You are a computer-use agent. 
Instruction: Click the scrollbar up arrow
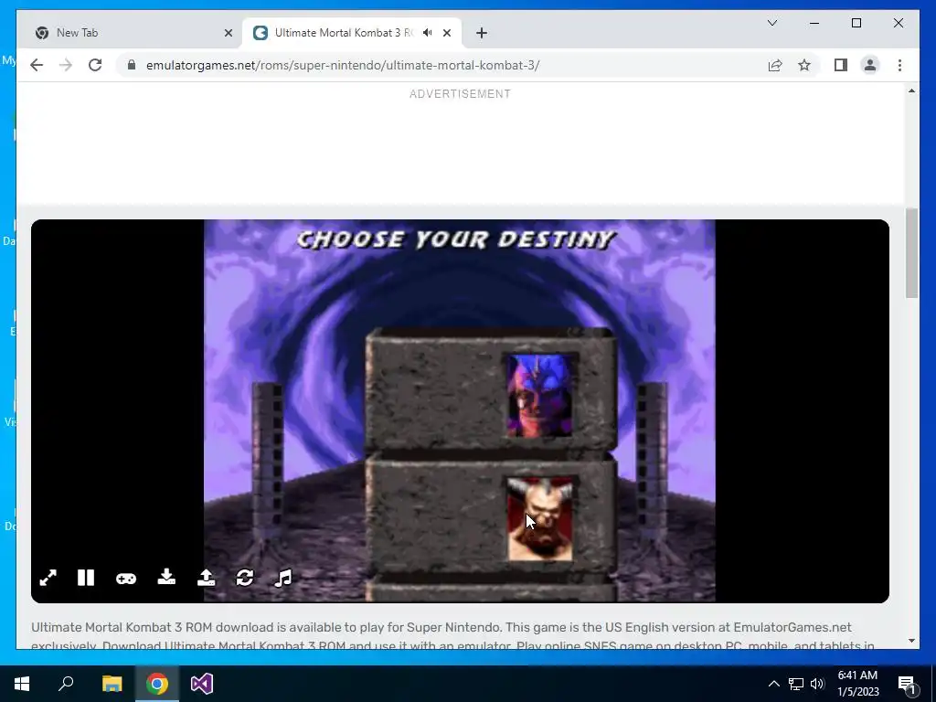click(911, 90)
